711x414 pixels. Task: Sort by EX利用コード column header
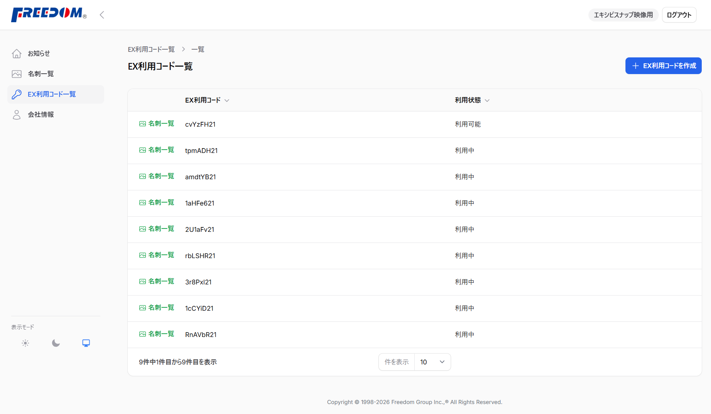coord(207,100)
